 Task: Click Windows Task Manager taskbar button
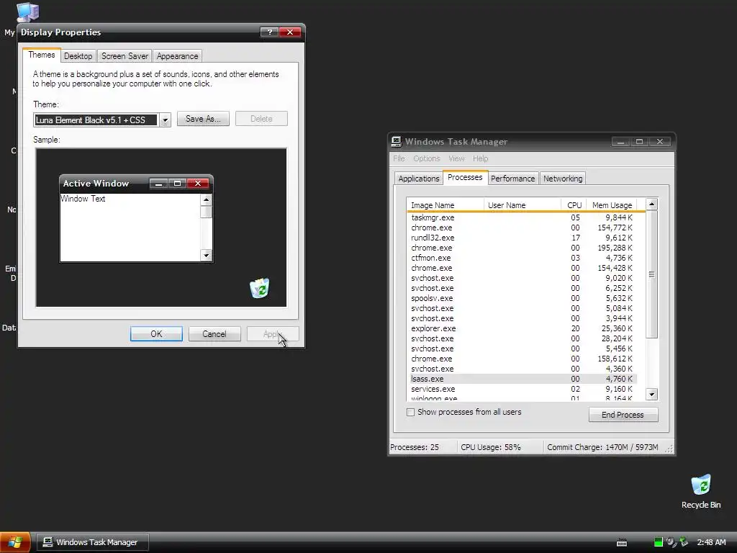[93, 542]
